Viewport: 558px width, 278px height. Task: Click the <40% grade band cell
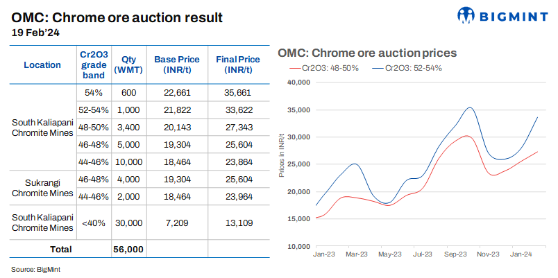tap(93, 222)
